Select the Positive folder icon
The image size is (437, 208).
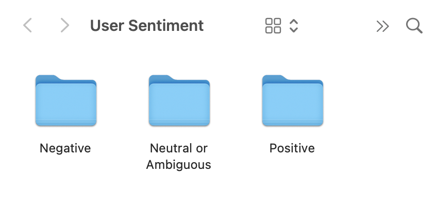coord(292,101)
